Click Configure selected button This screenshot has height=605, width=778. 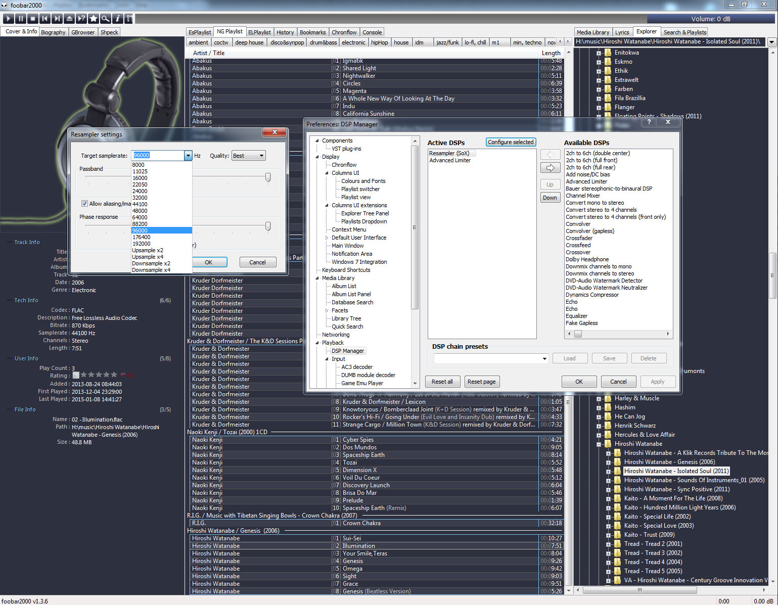(511, 142)
